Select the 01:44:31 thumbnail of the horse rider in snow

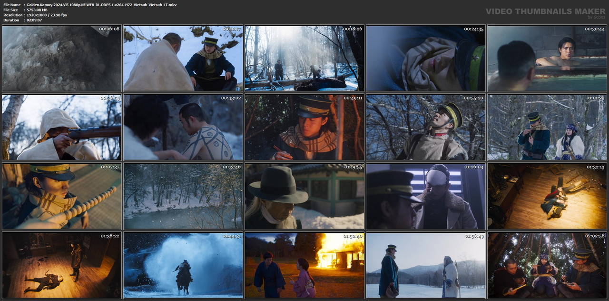click(183, 265)
